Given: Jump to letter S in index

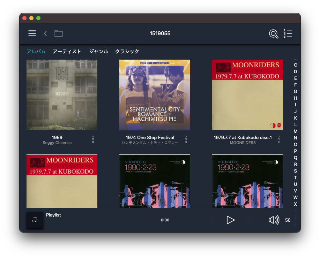Looking at the screenshot, I should tap(295, 171).
